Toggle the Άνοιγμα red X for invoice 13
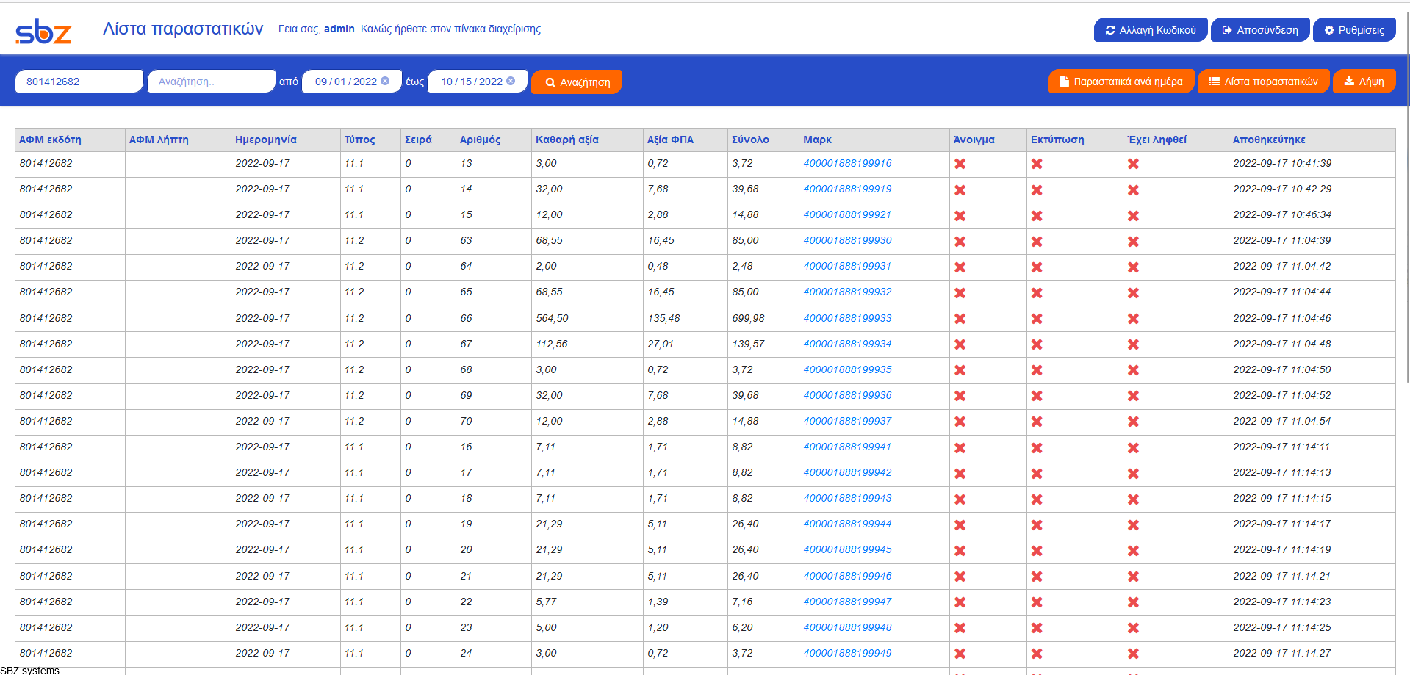Image resolution: width=1410 pixels, height=675 pixels. tap(960, 164)
